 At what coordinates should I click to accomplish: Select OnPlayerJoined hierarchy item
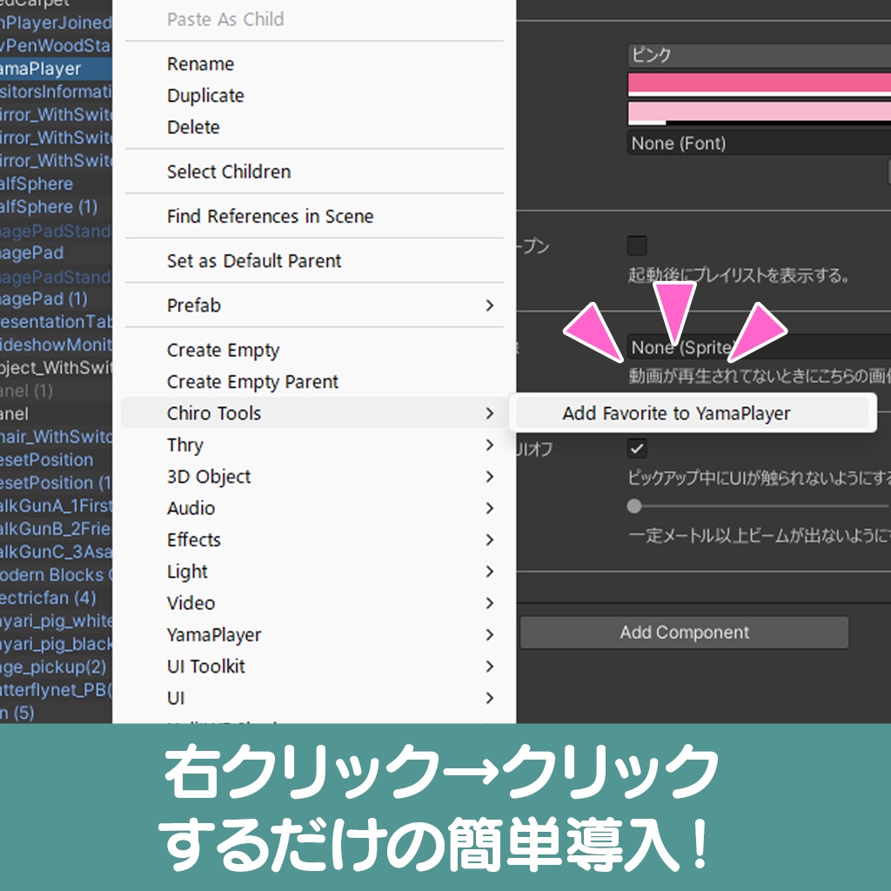56,23
